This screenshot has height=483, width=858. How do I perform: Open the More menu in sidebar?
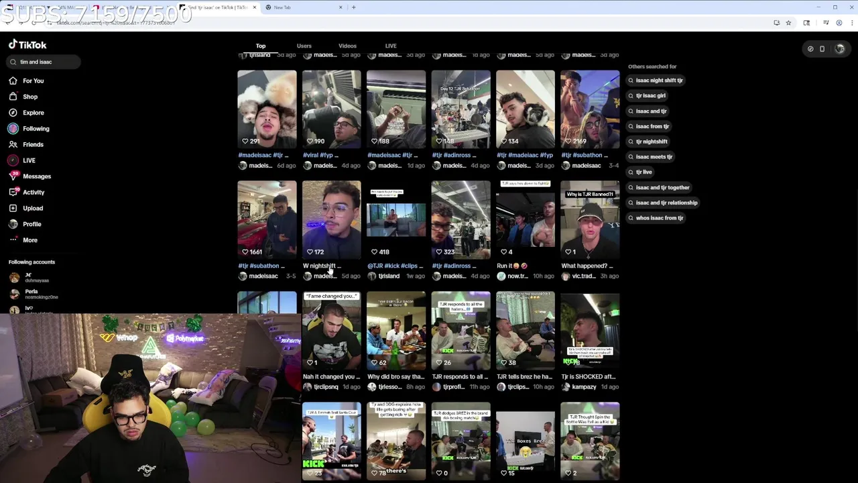(x=23, y=240)
